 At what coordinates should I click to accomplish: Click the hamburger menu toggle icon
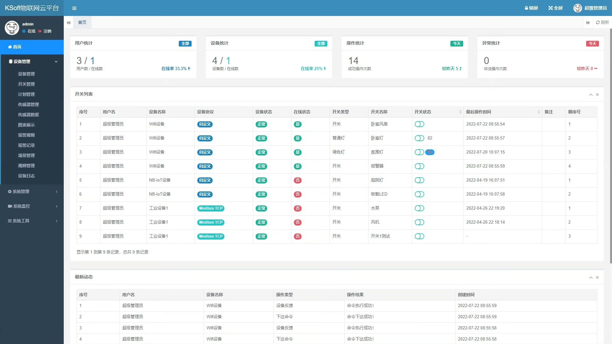[74, 8]
